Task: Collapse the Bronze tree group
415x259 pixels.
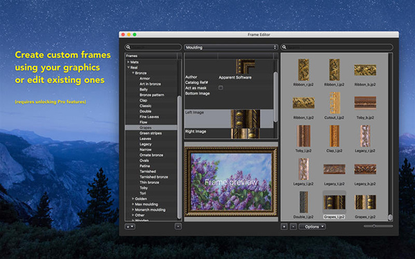Action: pyautogui.click(x=133, y=73)
